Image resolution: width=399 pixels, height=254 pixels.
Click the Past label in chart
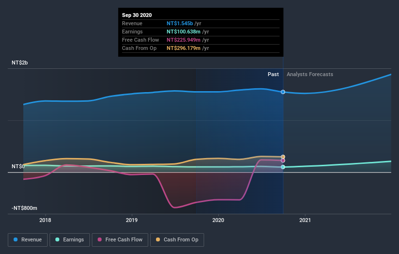(273, 74)
